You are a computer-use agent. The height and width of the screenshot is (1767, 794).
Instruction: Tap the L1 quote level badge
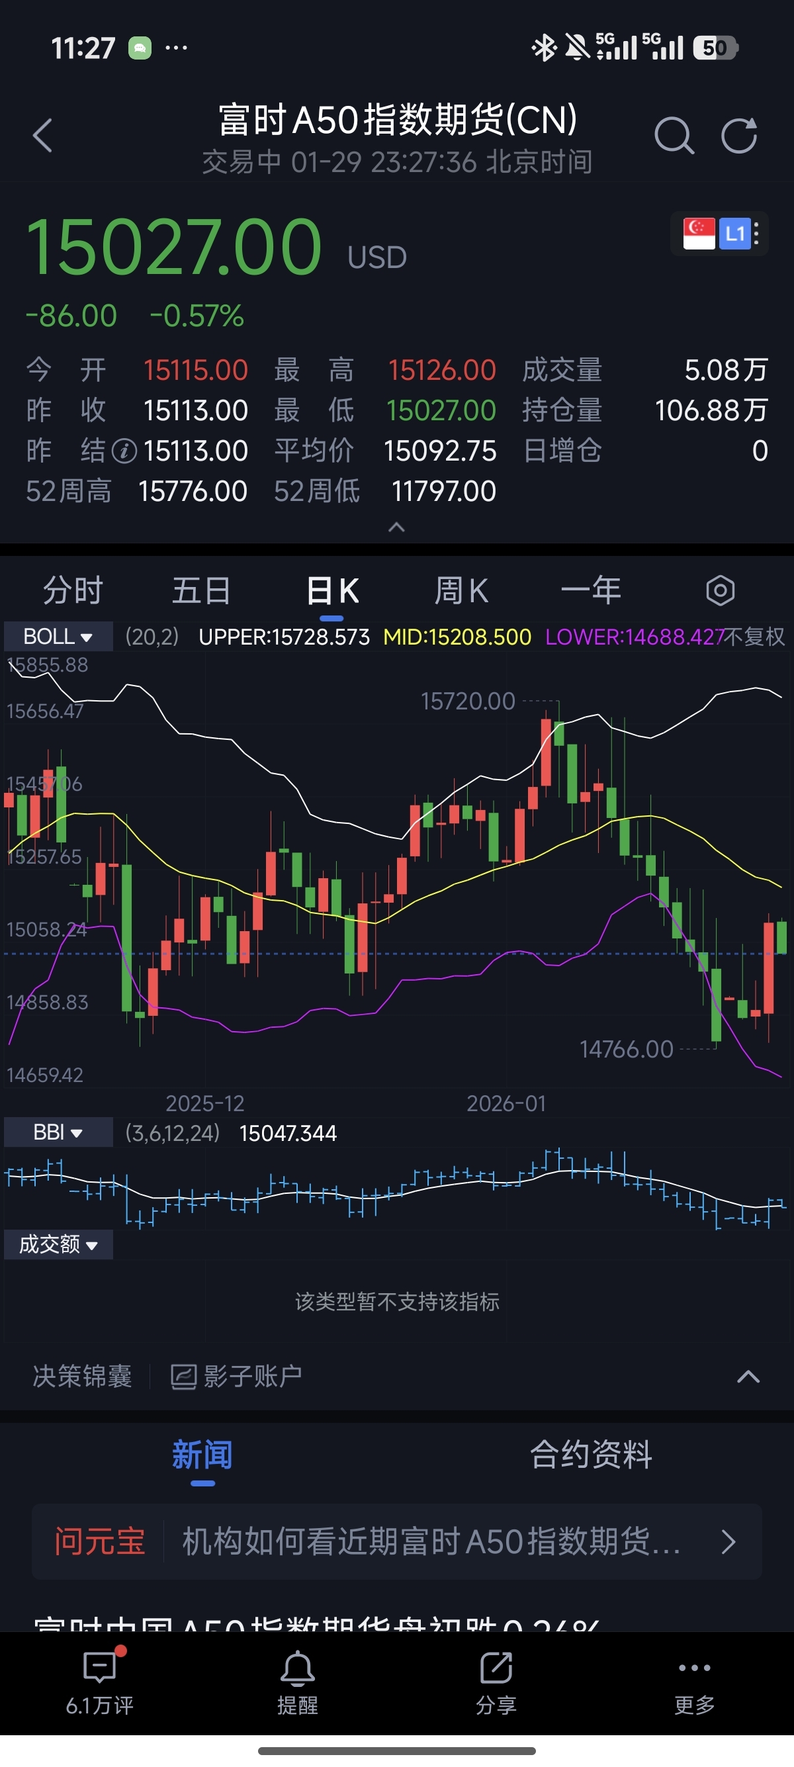tap(734, 234)
